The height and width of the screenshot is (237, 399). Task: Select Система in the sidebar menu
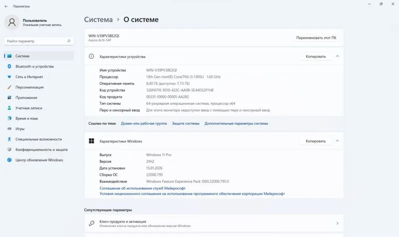[39, 56]
